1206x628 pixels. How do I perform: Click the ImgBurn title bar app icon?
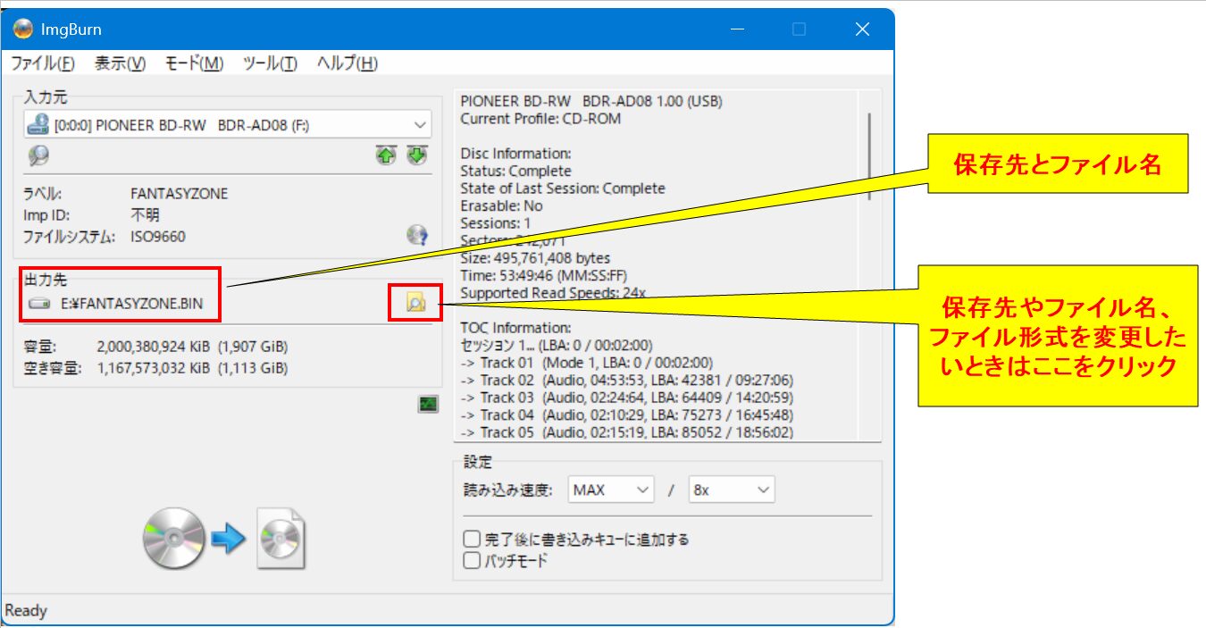(23, 29)
